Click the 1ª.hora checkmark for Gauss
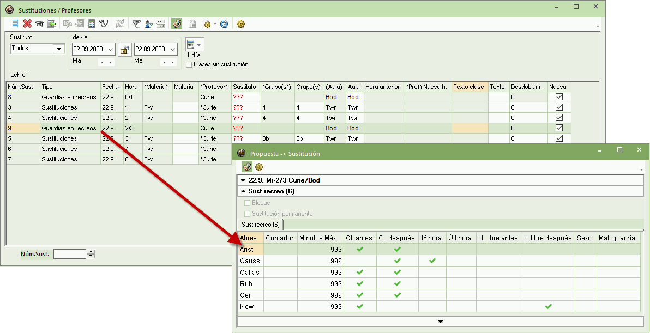The height and width of the screenshot is (333, 650). [x=432, y=261]
